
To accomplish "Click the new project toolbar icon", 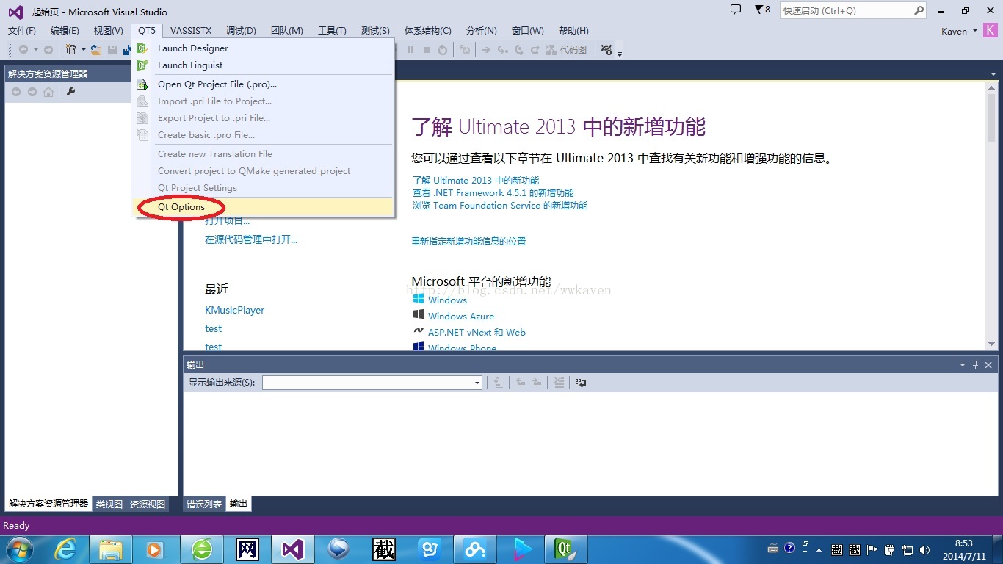I will 71,49.
